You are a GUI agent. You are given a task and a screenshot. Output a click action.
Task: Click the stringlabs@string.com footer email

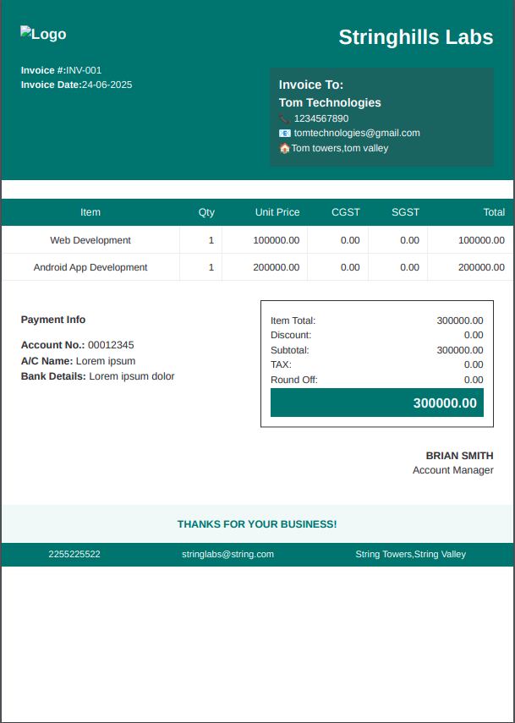coord(227,555)
